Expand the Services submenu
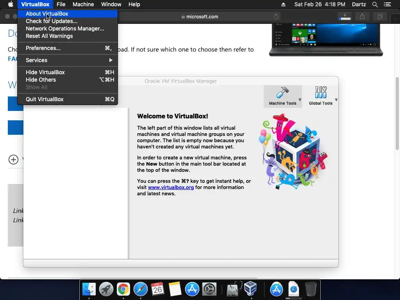 (68, 60)
